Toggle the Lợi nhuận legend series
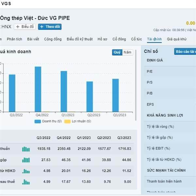The width and height of the screenshot is (196, 196). [x=77, y=121]
